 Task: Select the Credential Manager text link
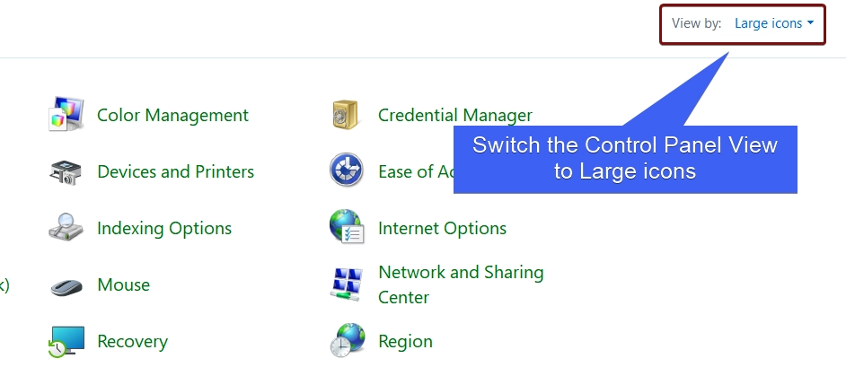(x=454, y=115)
